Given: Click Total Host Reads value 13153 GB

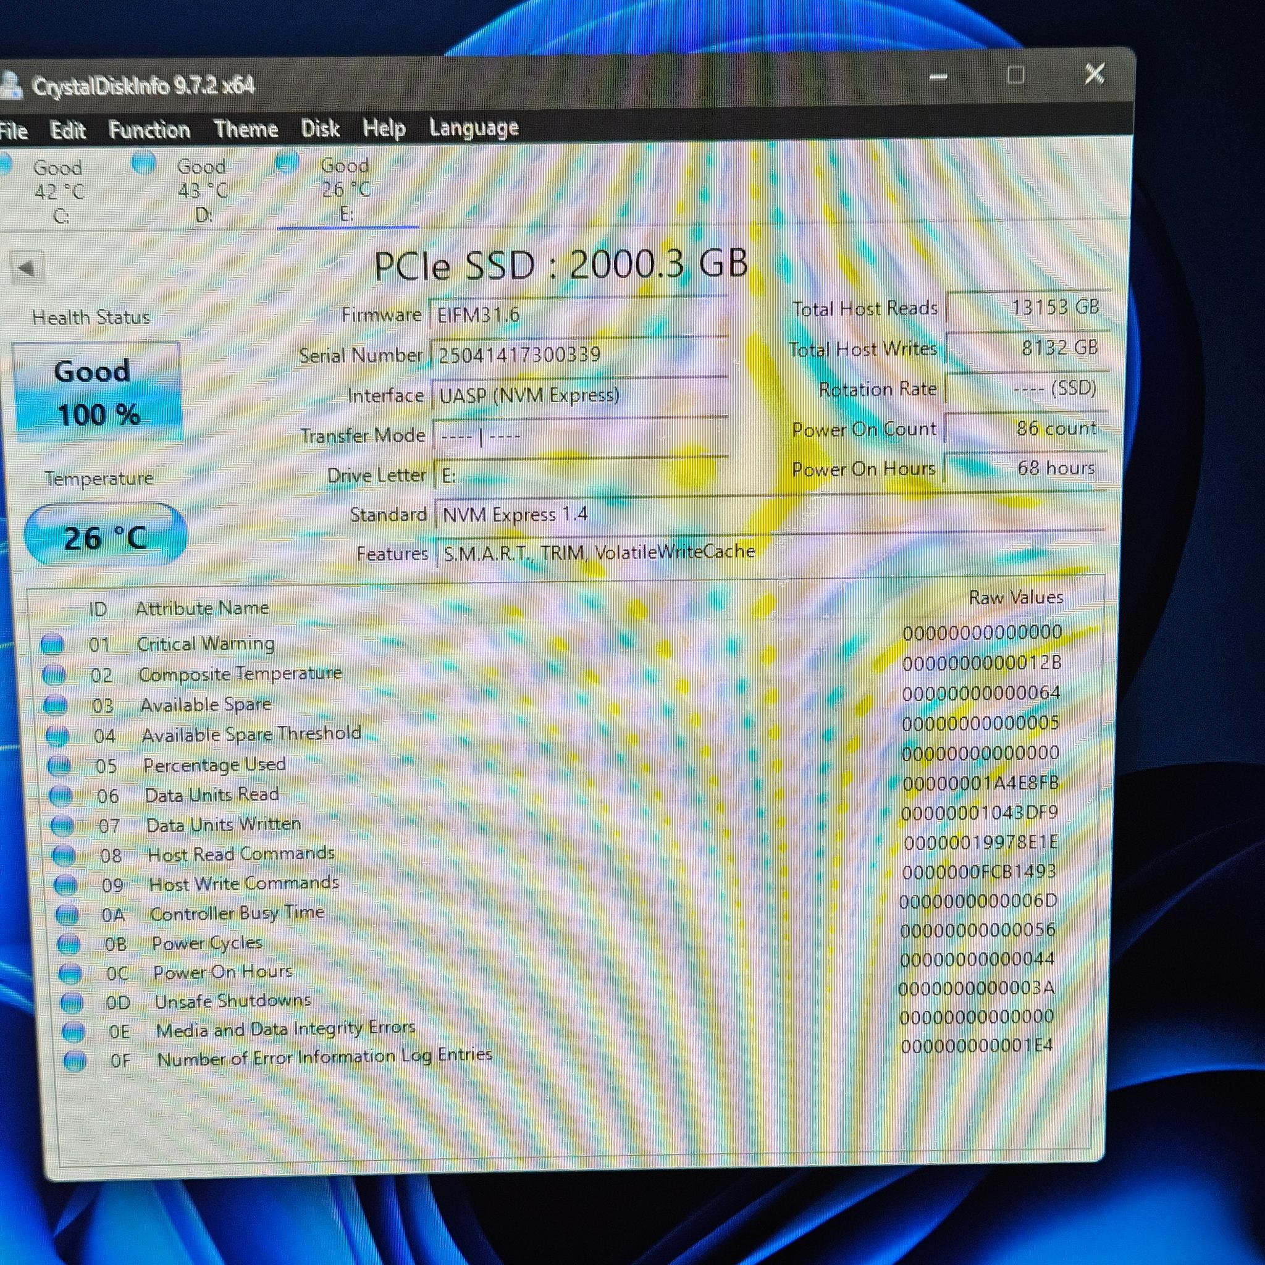Looking at the screenshot, I should pyautogui.click(x=1028, y=306).
